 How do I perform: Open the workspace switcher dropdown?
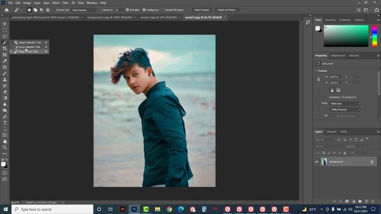[x=367, y=10]
